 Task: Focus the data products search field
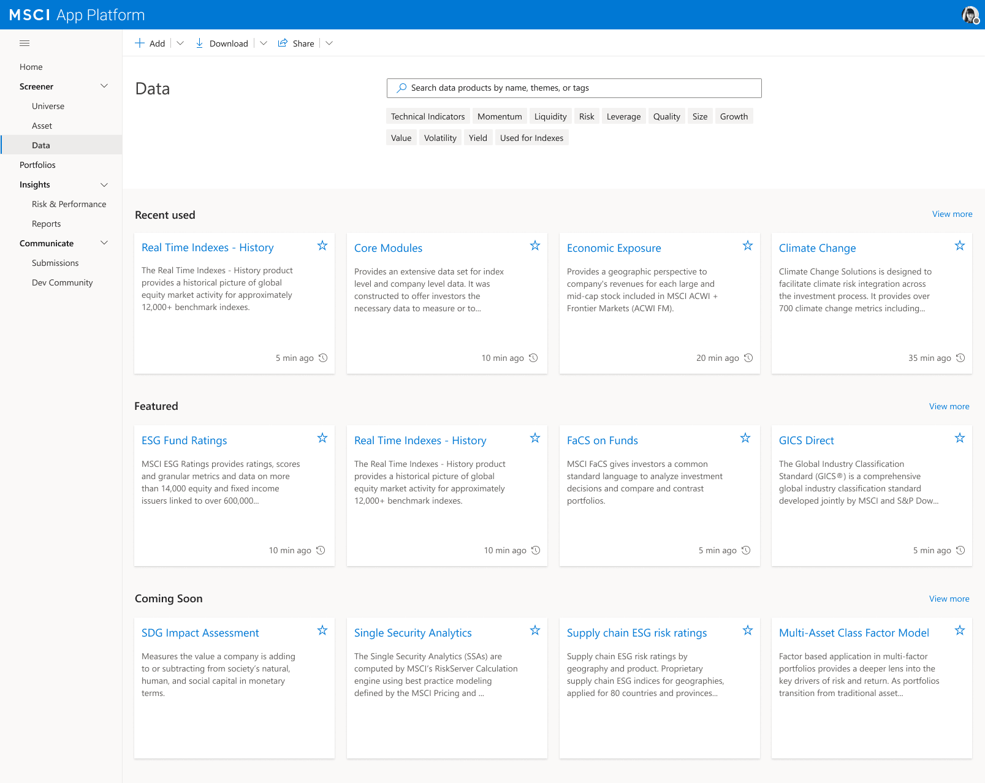[574, 88]
